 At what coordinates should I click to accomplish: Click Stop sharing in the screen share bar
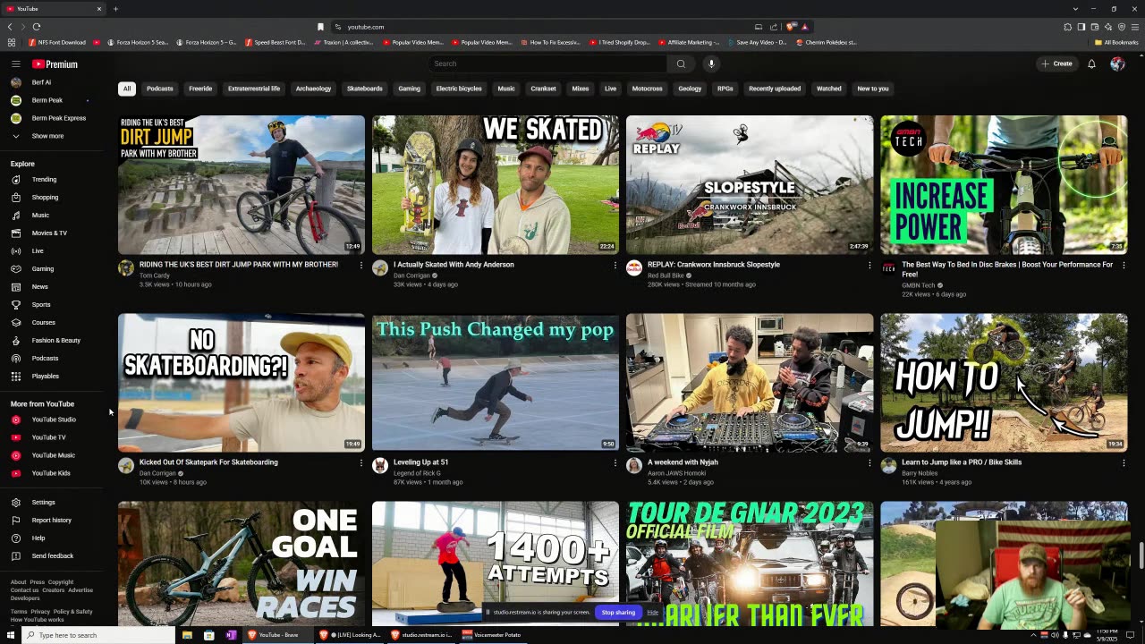click(618, 613)
